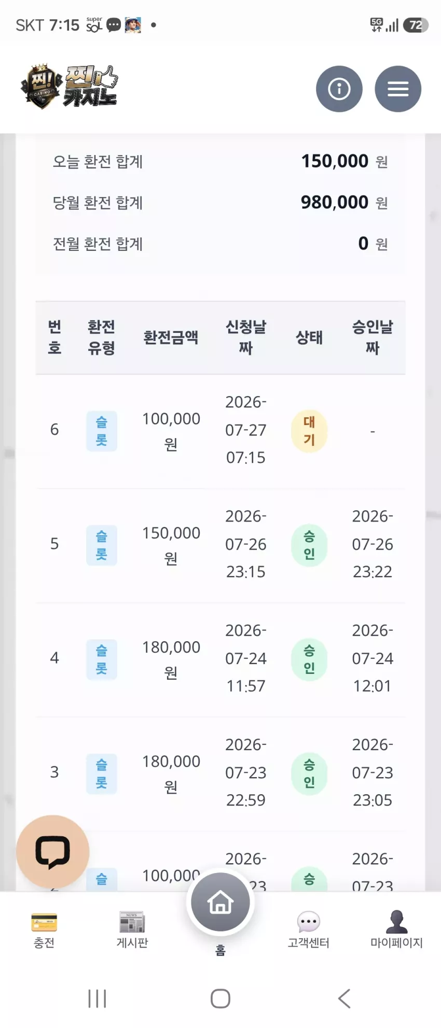The height and width of the screenshot is (1028, 441).
Task: Tap the 대기 status badge on row 6
Action: [309, 431]
